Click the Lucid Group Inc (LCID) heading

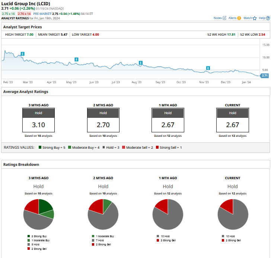pos(26,3)
